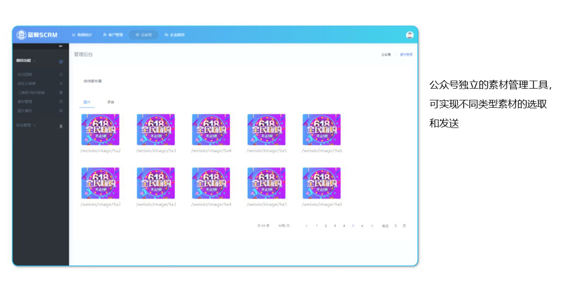Image resolution: width=562 pixels, height=301 pixels.
Task: Switch to the 数据统计 top menu
Action: click(82, 35)
